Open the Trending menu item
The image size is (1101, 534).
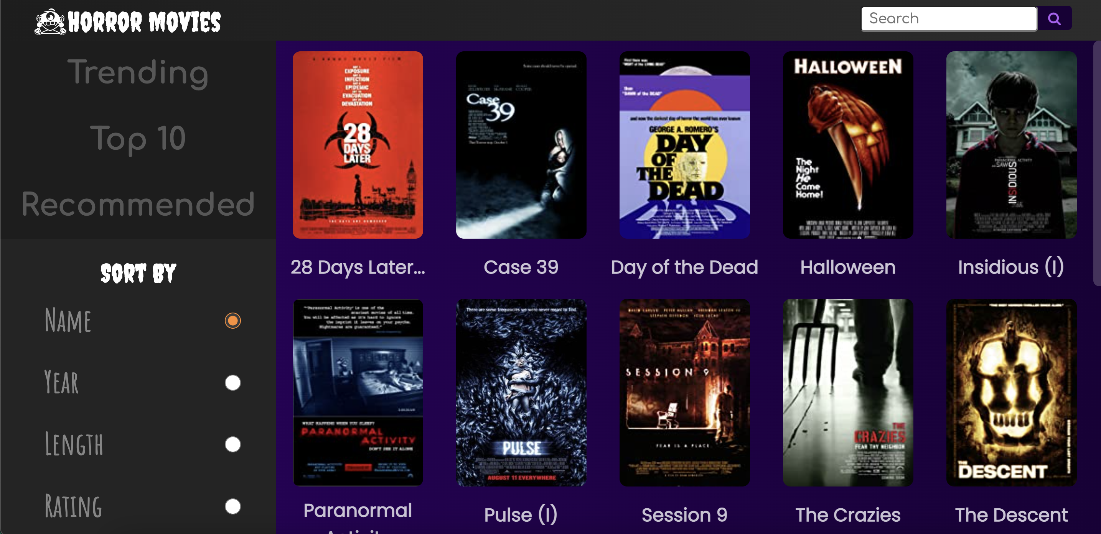point(138,72)
